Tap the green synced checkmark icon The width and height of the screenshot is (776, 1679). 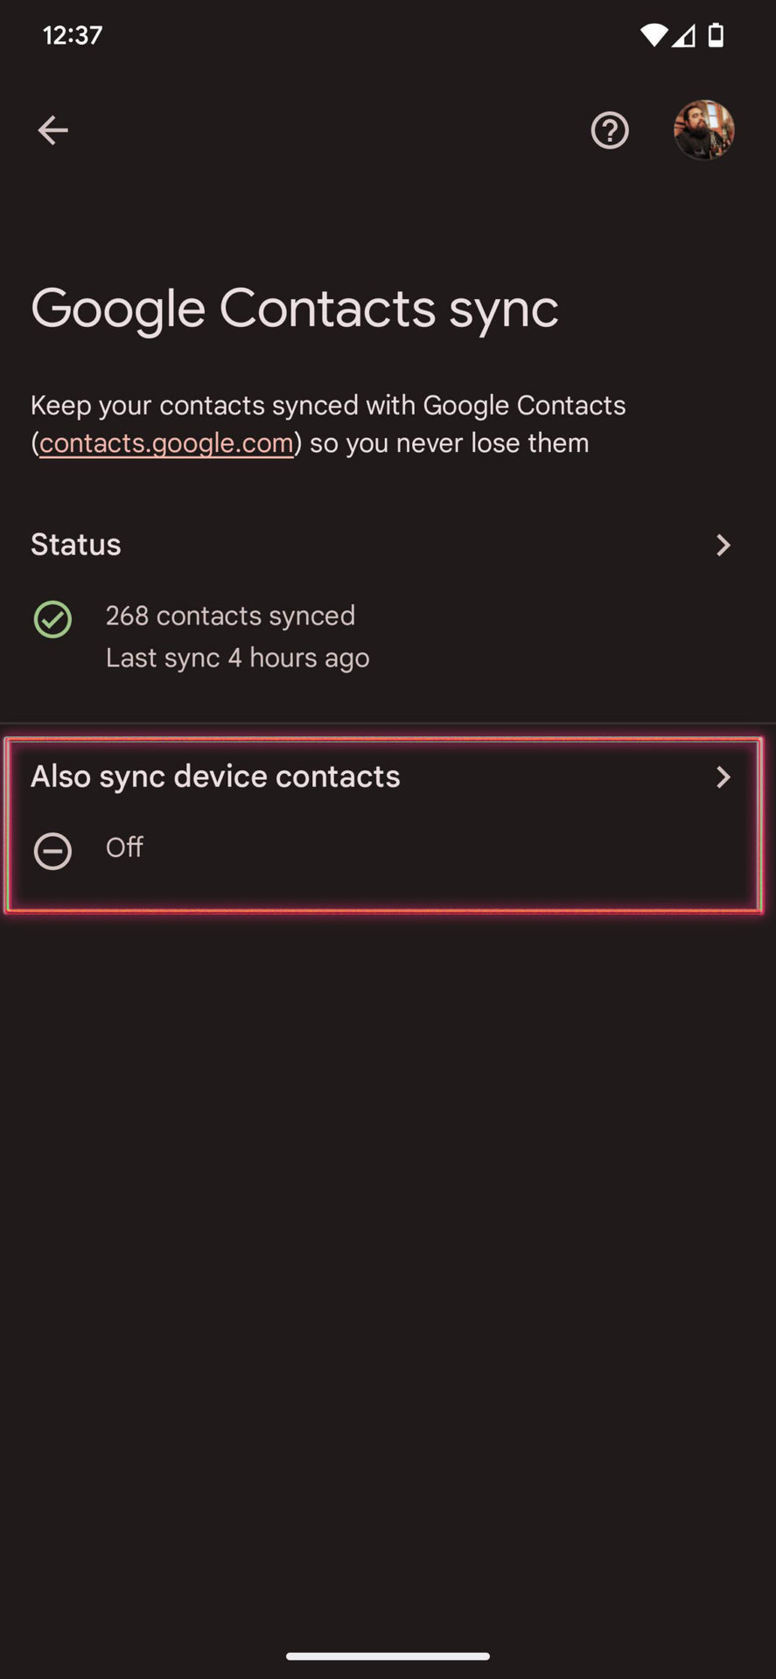(52, 619)
